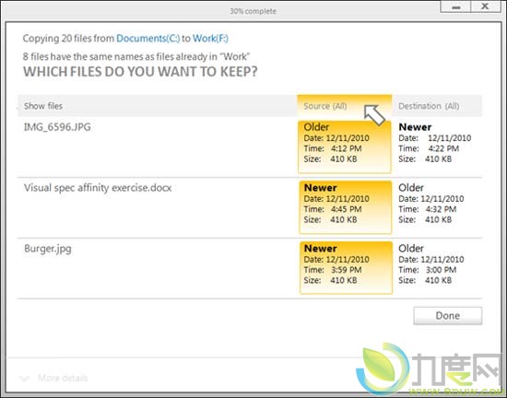507x398 pixels.
Task: Choose the newer destination version of IMG_6596.JPG
Action: pyautogui.click(x=437, y=143)
